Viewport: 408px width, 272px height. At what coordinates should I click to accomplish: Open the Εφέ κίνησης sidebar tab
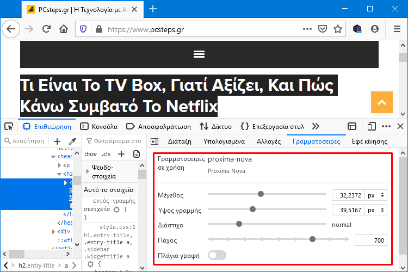(x=370, y=141)
